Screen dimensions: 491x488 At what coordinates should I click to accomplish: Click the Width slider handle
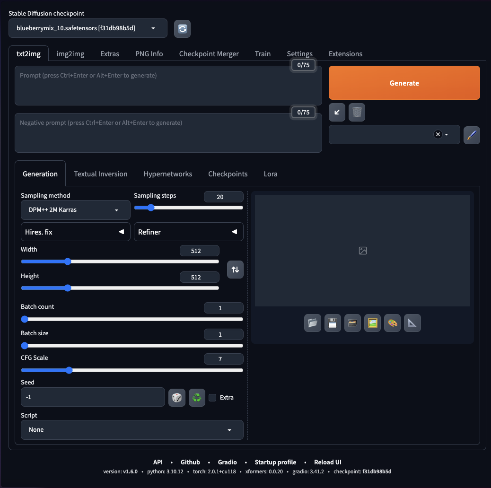(68, 261)
